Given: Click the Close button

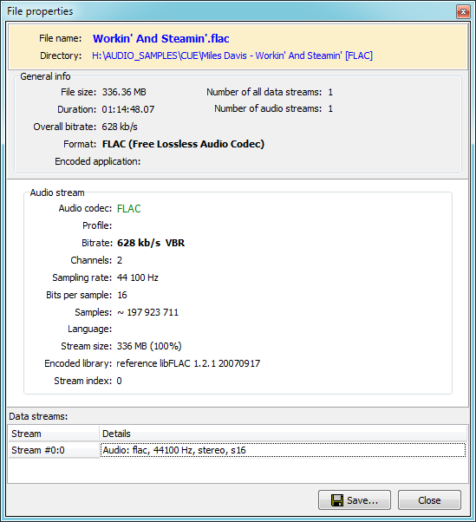Looking at the screenshot, I should pyautogui.click(x=429, y=500).
